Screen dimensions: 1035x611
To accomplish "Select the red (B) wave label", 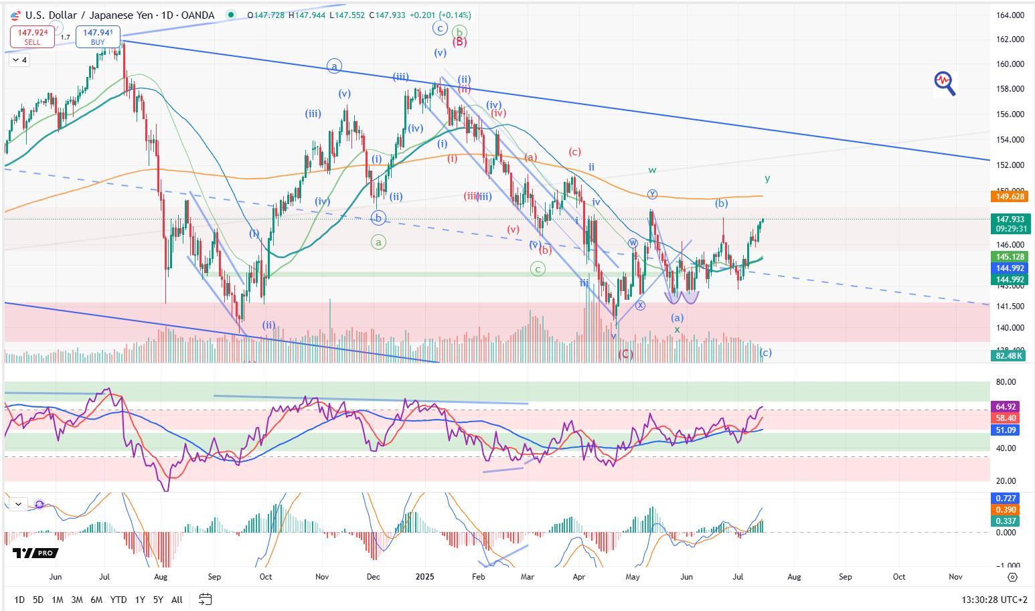I will click(x=459, y=42).
